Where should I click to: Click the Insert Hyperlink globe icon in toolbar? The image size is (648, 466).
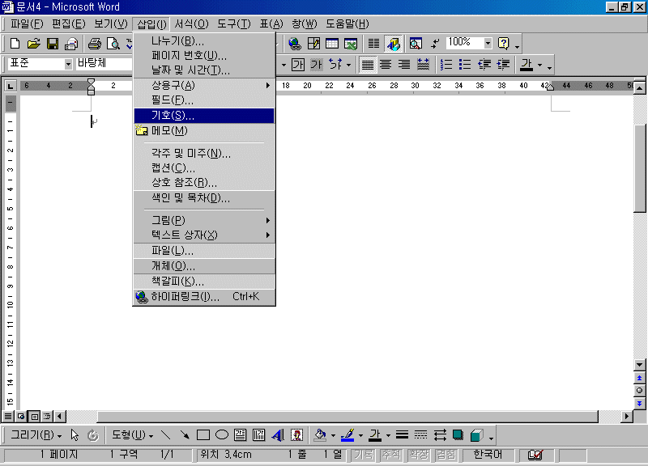(x=295, y=44)
